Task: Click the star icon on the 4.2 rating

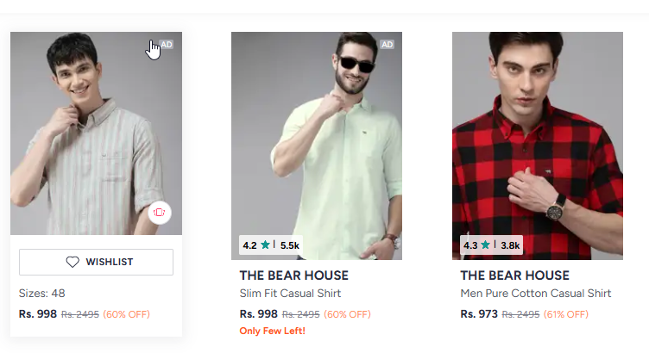Action: point(266,245)
